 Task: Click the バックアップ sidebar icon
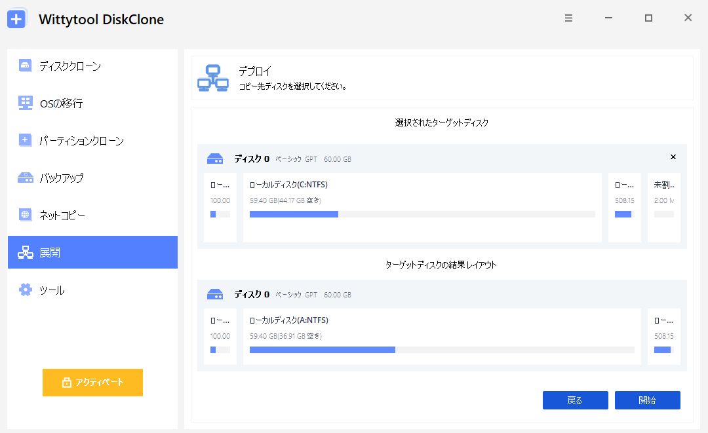coord(26,178)
